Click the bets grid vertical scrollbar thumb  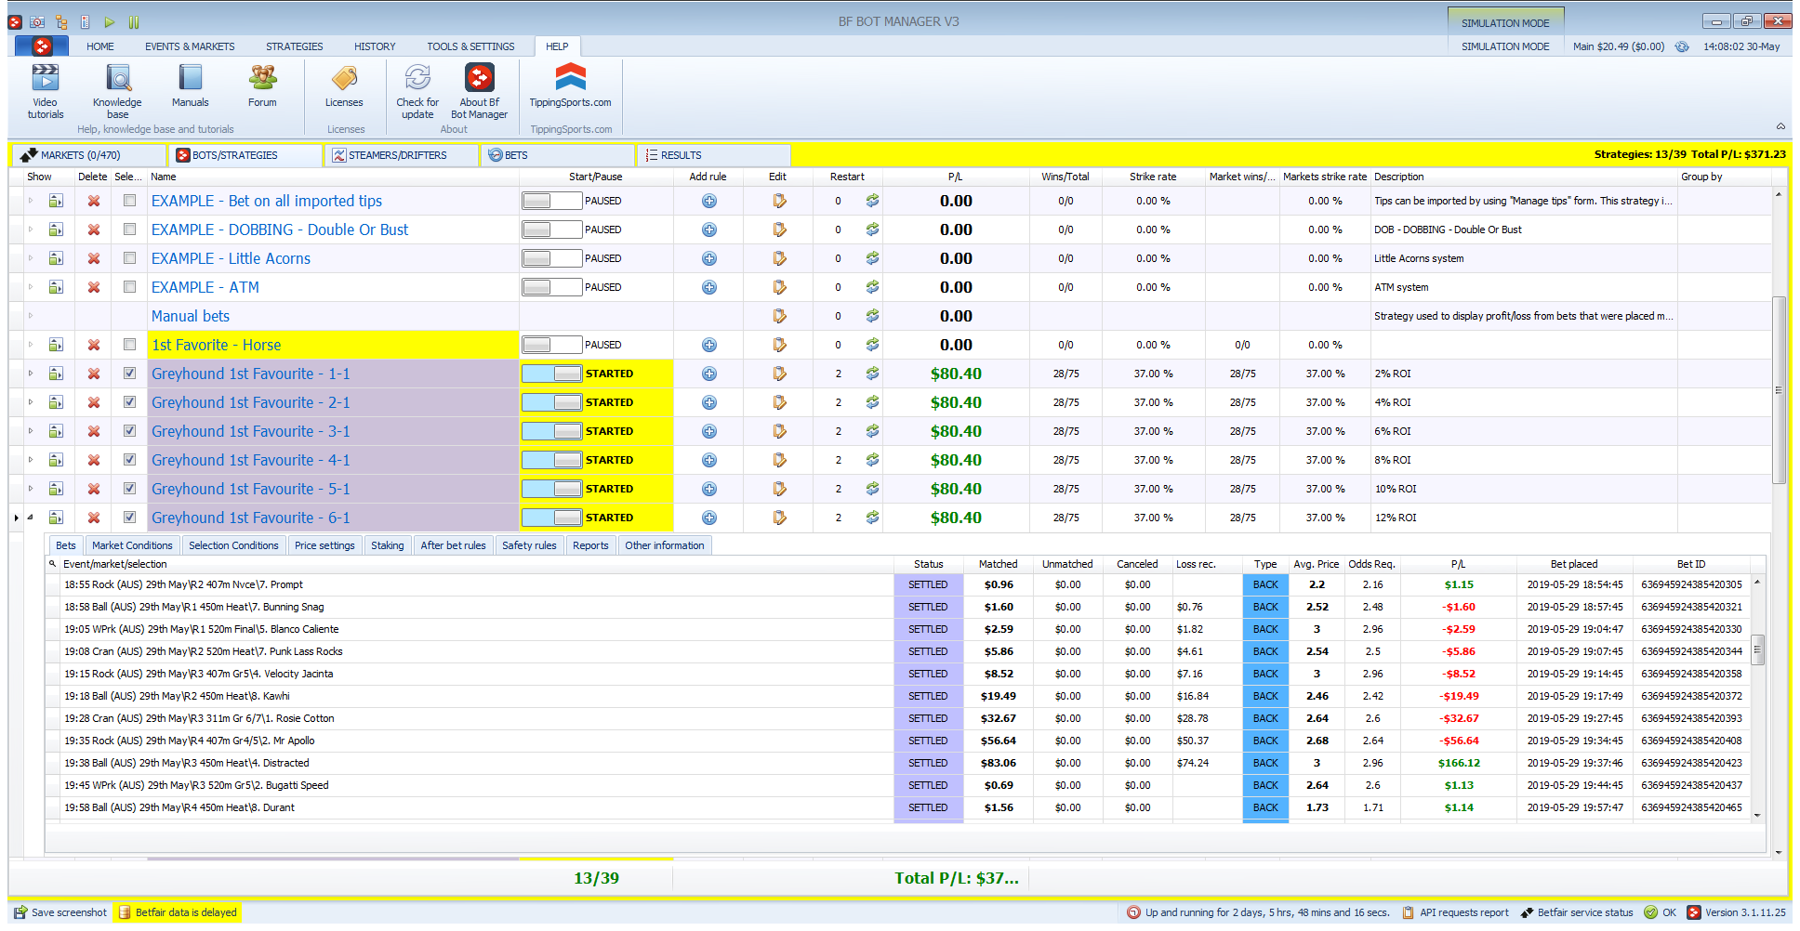[x=1757, y=649]
